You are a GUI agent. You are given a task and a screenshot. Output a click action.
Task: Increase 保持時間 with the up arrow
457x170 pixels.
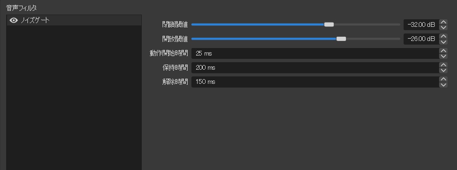tap(443, 65)
